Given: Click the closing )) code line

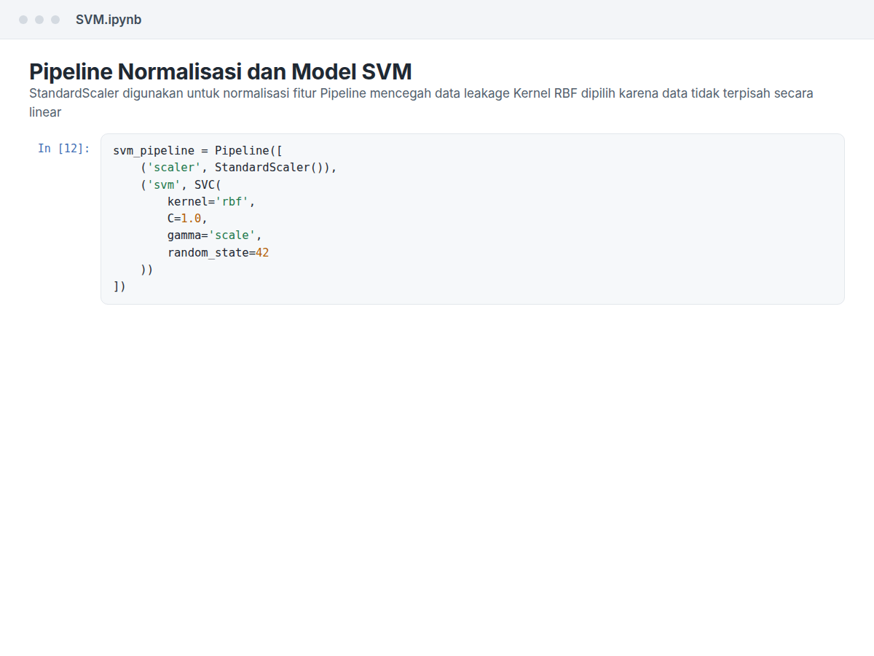Looking at the screenshot, I should click(146, 270).
